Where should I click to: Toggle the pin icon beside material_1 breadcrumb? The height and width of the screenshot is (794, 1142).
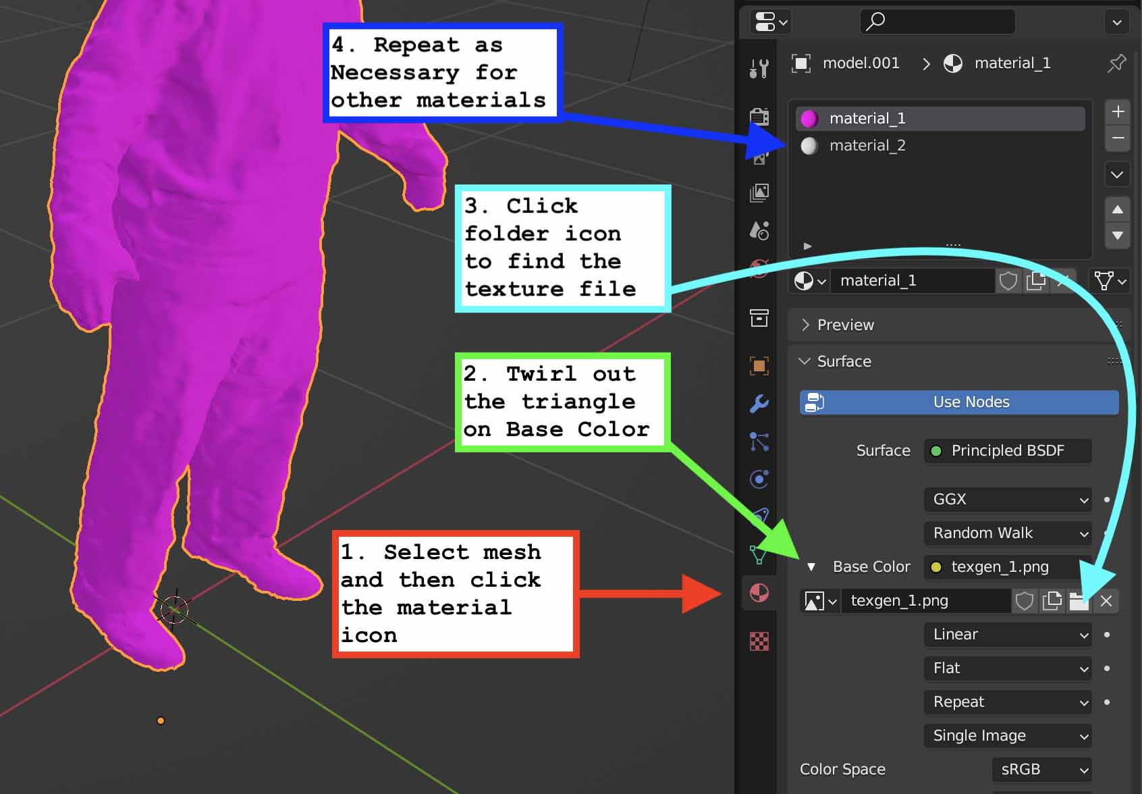point(1116,63)
